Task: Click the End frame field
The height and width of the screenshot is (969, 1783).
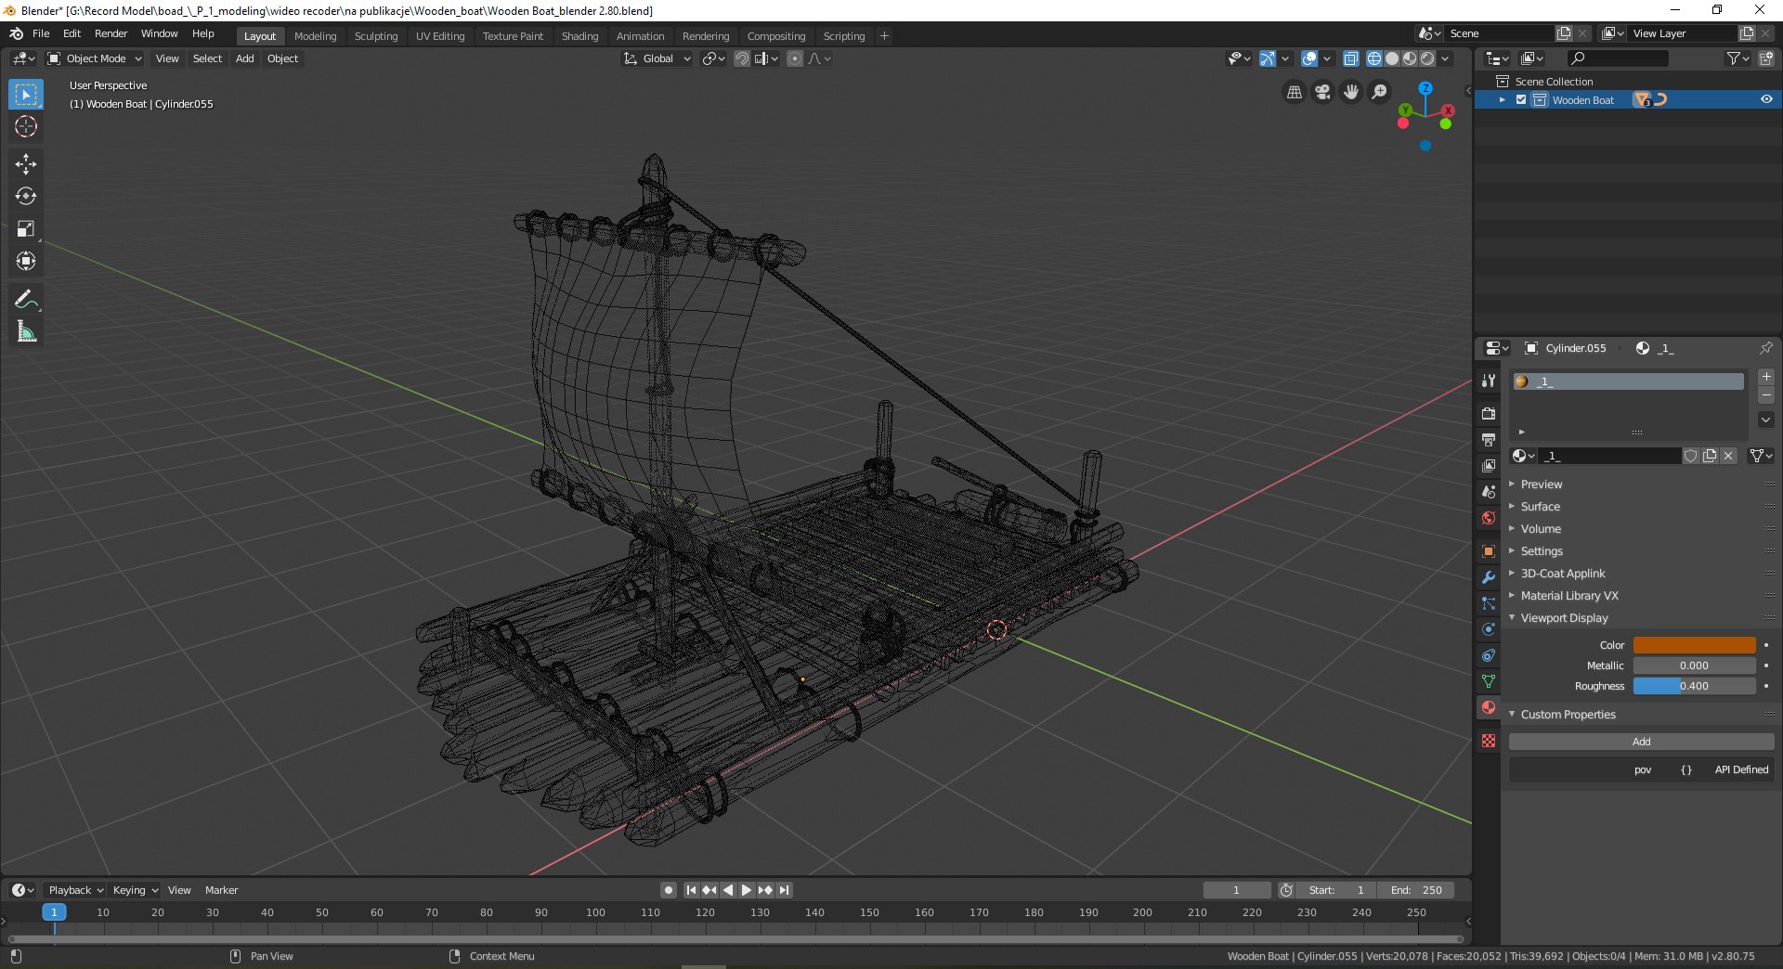Action: tap(1416, 890)
